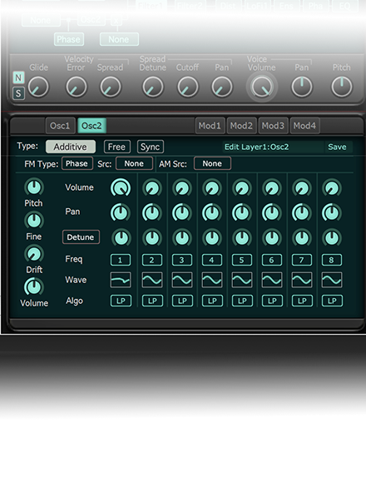Toggle the Free button

(x=117, y=147)
